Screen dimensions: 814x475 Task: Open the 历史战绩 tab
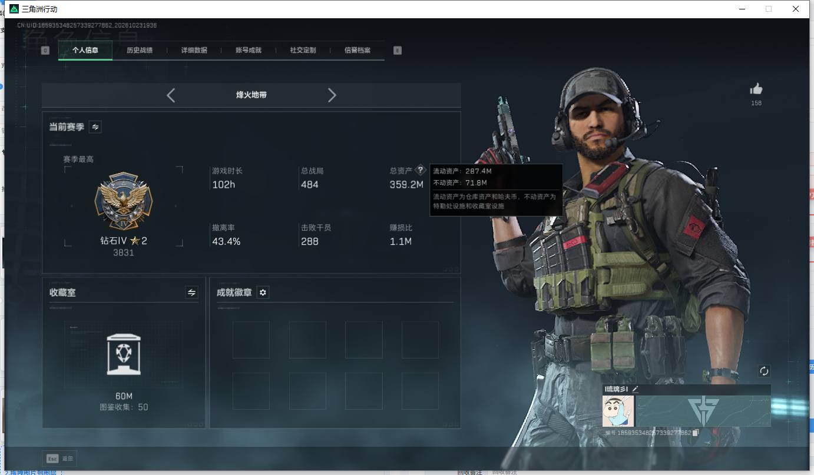coord(140,50)
